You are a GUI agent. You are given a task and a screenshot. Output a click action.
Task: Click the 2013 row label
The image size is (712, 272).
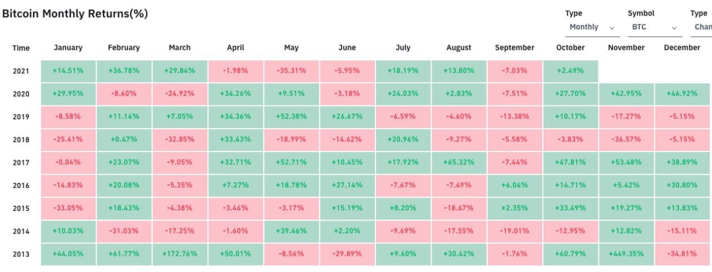point(21,254)
